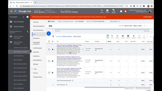Open Need a Fence Contractor ad headline link

[x=69, y=58]
